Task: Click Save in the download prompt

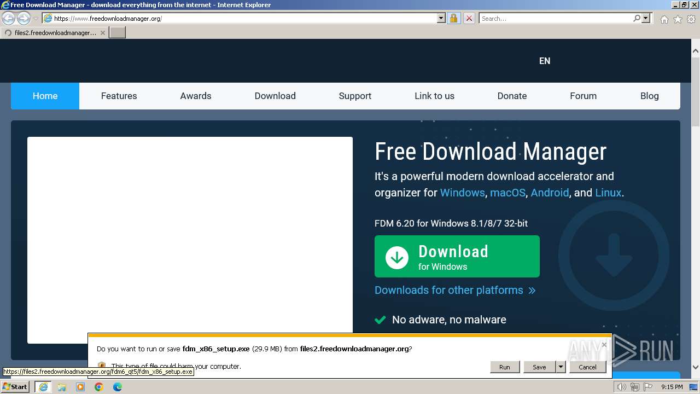Action: tap(539, 367)
